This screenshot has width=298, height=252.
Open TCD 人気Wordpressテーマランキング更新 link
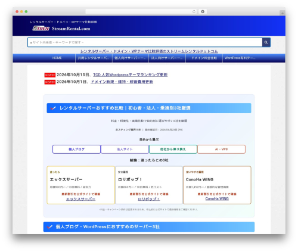click(131, 75)
